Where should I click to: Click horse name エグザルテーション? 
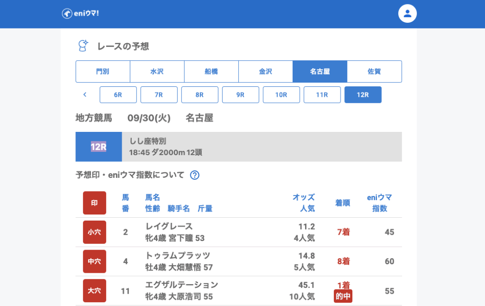(x=181, y=285)
